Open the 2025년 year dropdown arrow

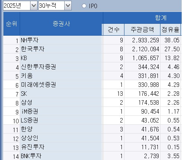(x=34, y=6)
